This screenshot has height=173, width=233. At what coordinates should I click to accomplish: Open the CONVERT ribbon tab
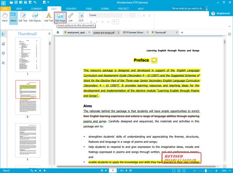[x=71, y=9]
